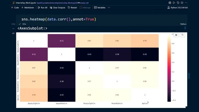The width and height of the screenshot is (199, 112).
Task: Open toolbar overflow ellipsis after Variables
Action: pos(109,7)
